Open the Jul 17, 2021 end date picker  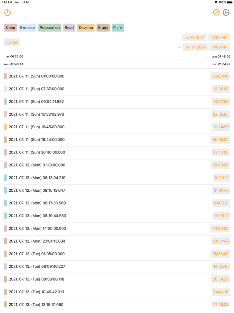pos(195,47)
